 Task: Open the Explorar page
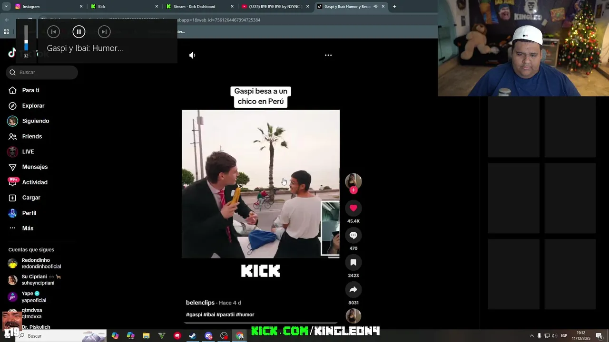click(x=33, y=105)
